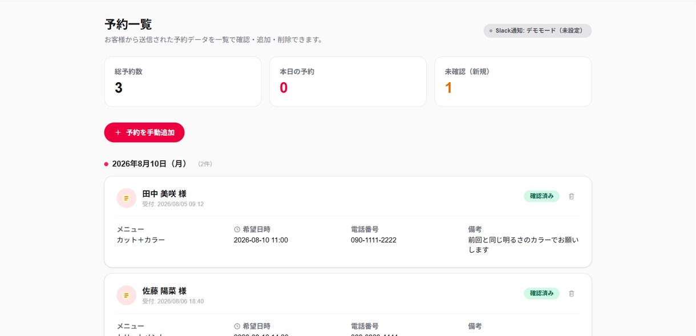Click the avatar icon beside 田中 美咲

point(126,198)
